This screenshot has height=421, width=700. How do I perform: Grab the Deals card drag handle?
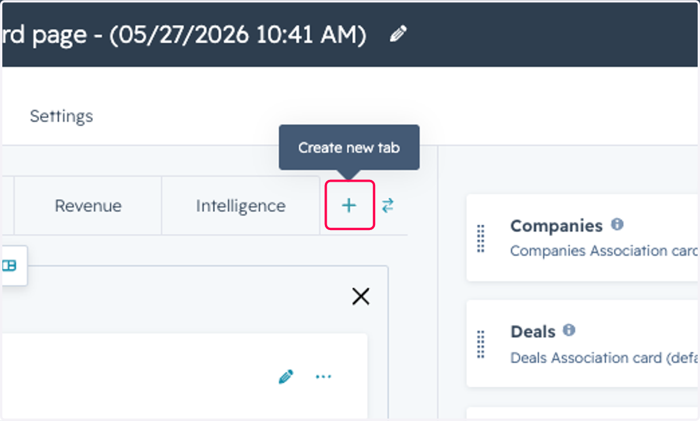coord(481,344)
